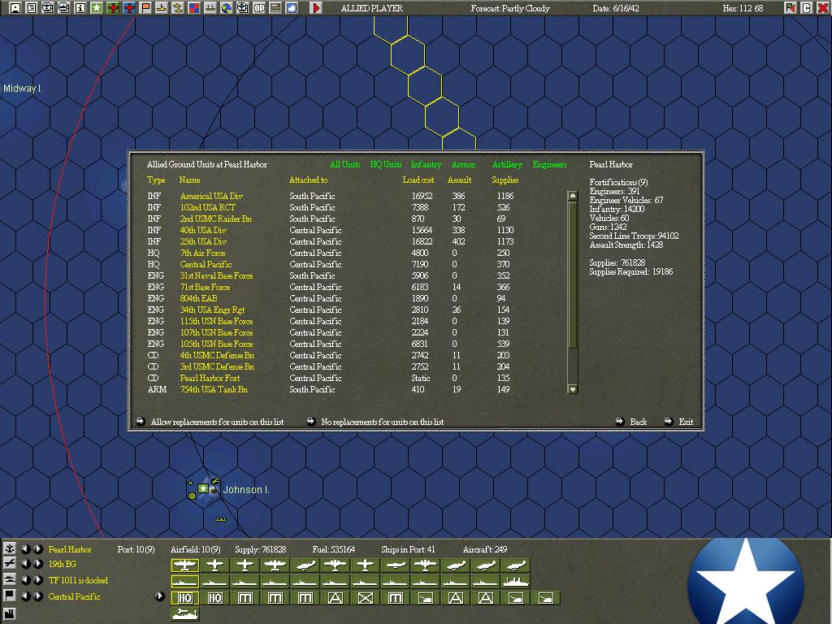Image resolution: width=832 pixels, height=624 pixels.
Task: Select the landing craft icon below HQ icons
Action: (184, 614)
